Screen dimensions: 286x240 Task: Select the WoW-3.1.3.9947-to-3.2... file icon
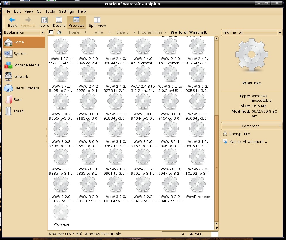[x=170, y=156]
